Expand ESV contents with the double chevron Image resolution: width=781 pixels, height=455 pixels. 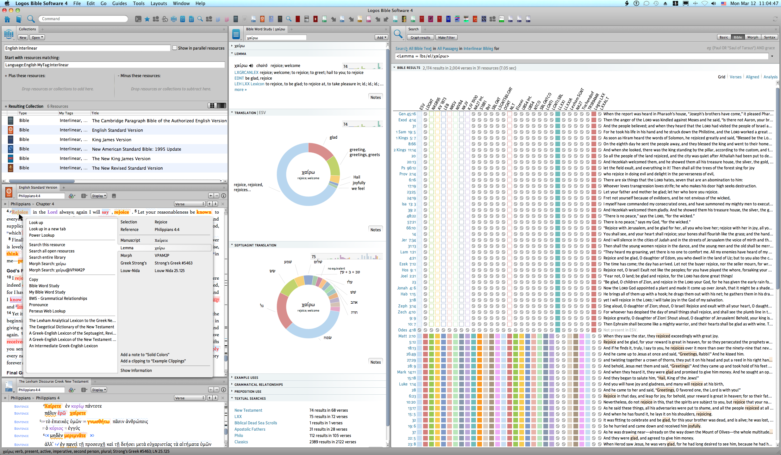(x=5, y=204)
